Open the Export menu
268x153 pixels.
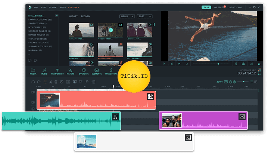tap(53, 7)
